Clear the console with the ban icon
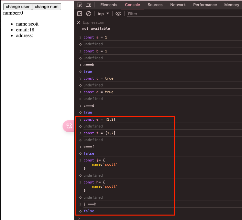This screenshot has height=220, width=242. (x=89, y=14)
